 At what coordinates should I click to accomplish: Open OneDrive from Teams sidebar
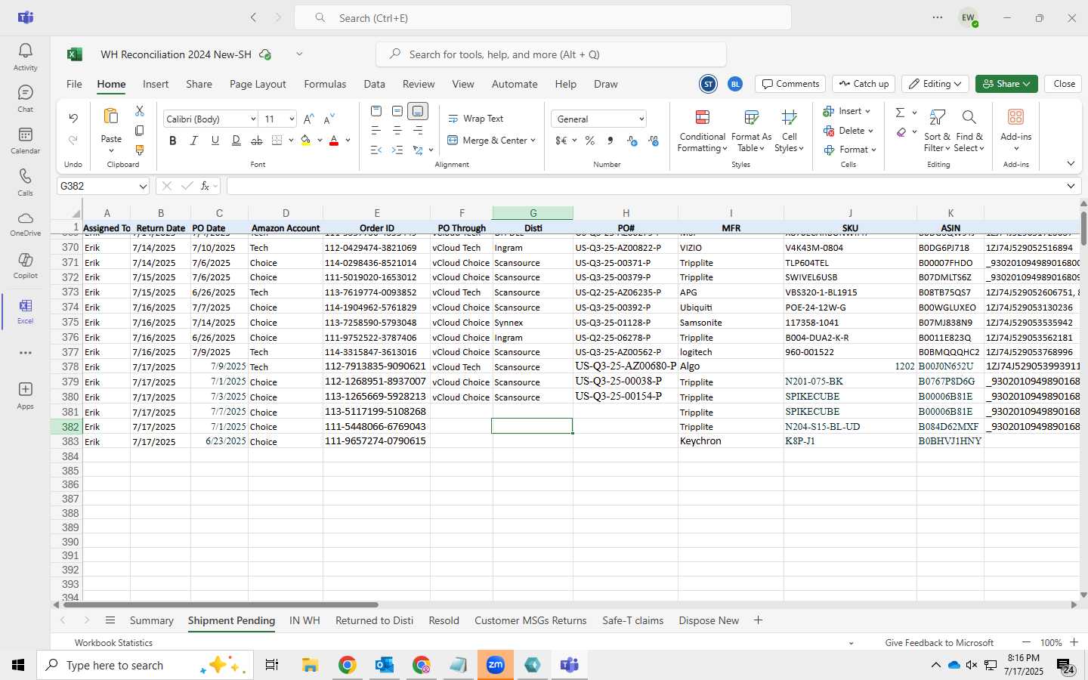(25, 224)
